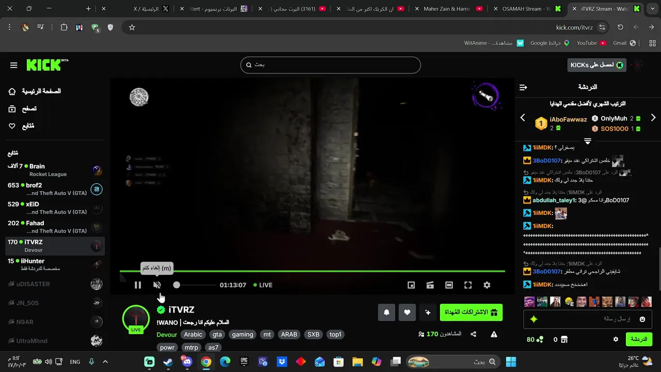The image size is (661, 372).
Task: Send message with the chat button
Action: (639, 339)
